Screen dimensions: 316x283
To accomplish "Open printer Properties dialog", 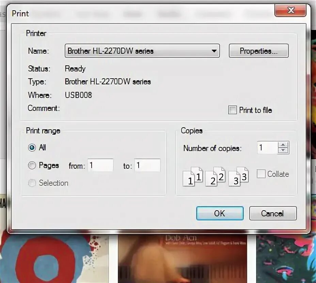I will click(x=258, y=51).
